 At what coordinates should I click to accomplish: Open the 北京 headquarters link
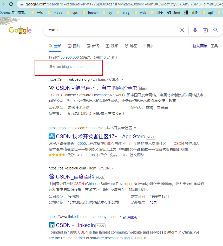(x=153, y=202)
